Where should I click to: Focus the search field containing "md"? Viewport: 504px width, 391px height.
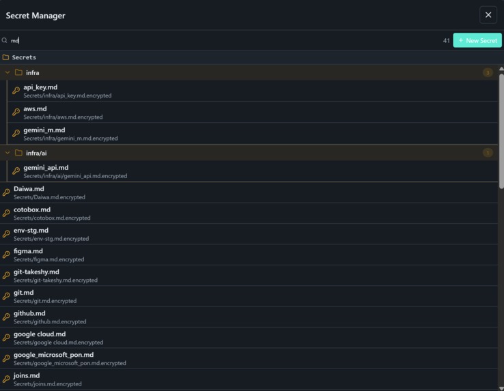[222, 40]
